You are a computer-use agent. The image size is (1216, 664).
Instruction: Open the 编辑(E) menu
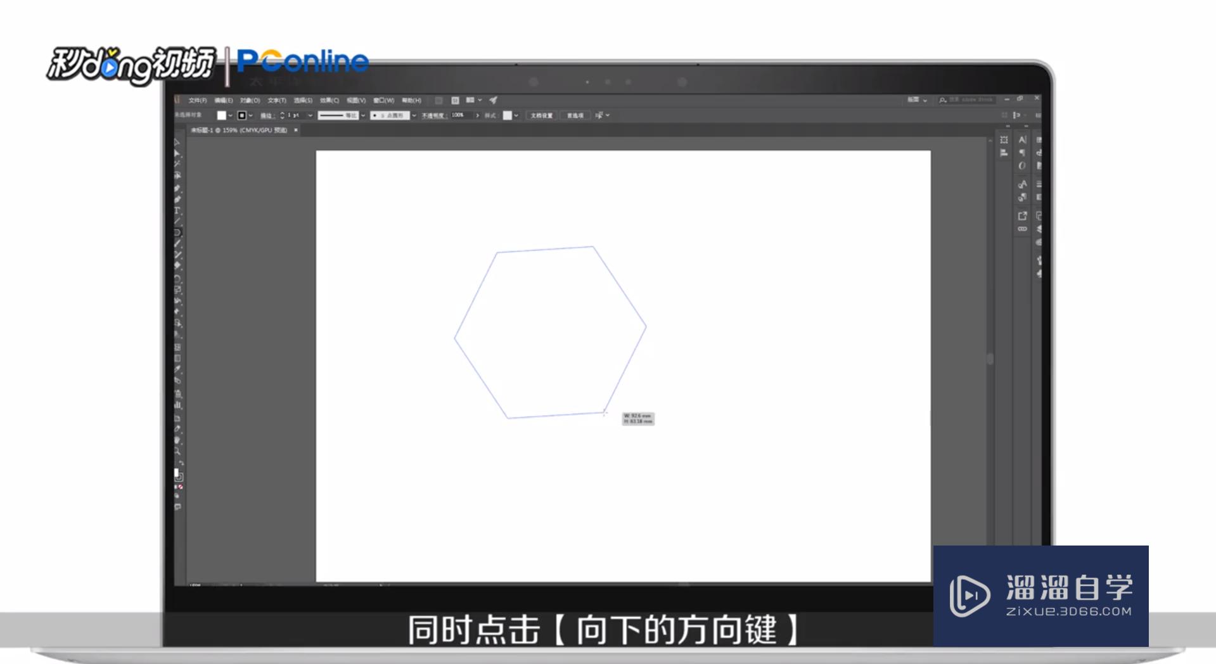(224, 100)
